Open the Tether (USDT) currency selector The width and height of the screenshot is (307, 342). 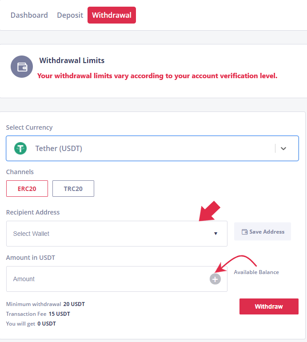[x=152, y=148]
